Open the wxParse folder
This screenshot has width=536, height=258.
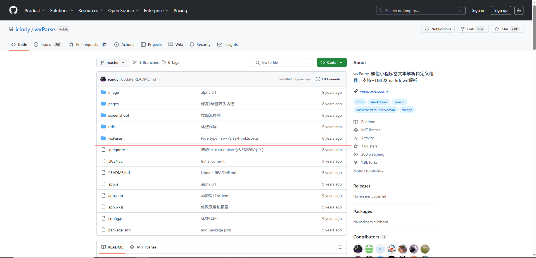[x=115, y=138]
